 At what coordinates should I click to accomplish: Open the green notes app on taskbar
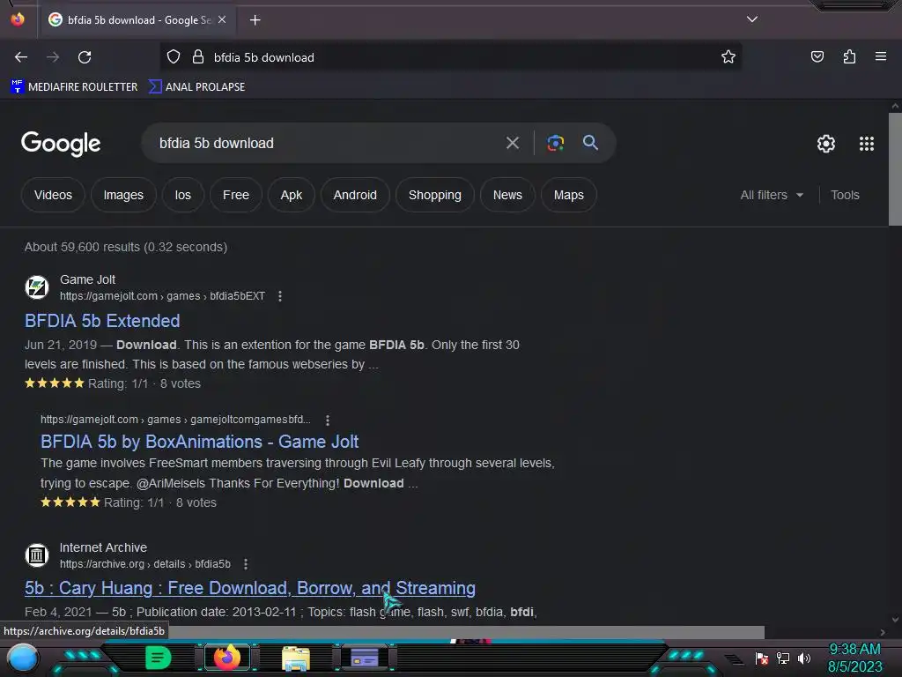(x=159, y=658)
